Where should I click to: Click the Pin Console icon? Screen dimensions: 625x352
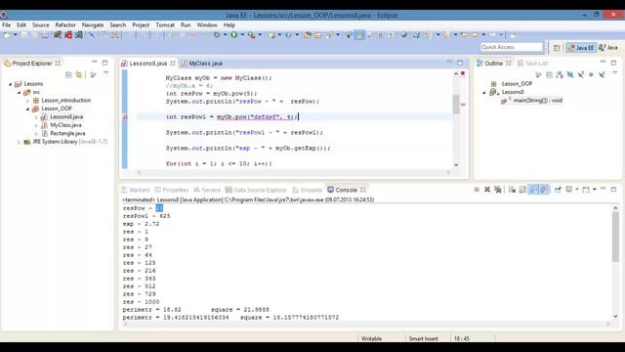click(x=558, y=190)
